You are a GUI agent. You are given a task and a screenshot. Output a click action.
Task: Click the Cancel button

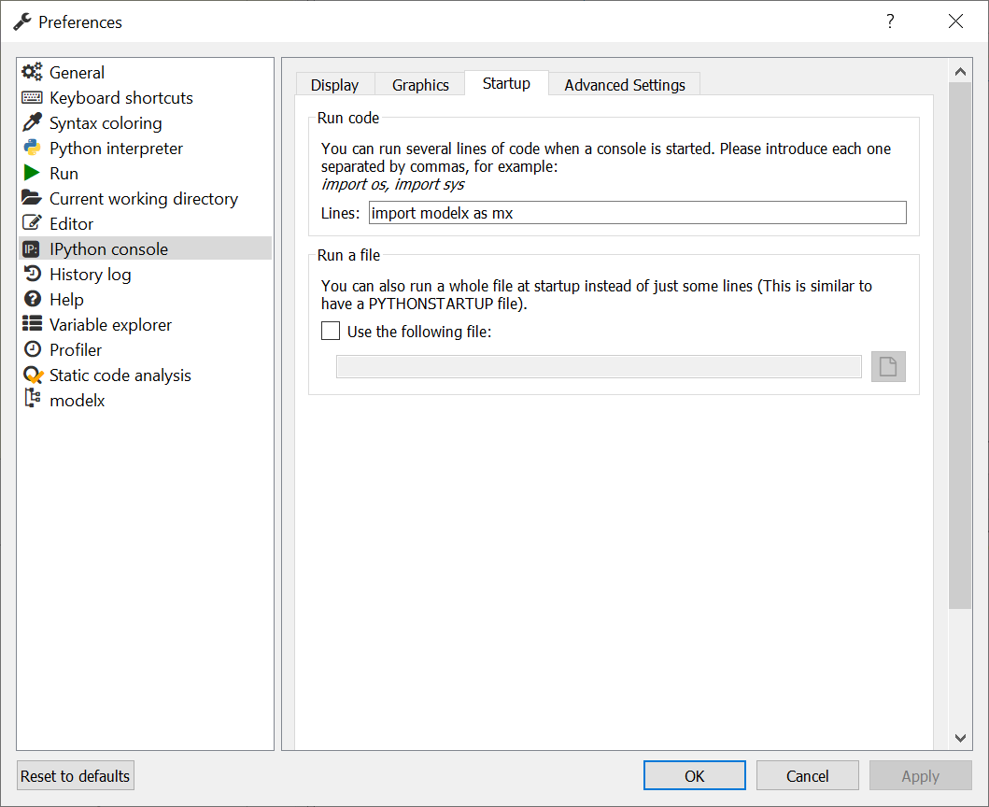point(807,776)
